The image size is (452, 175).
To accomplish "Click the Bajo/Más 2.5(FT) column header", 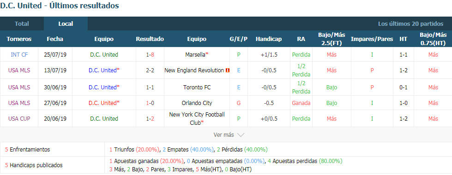I will coord(331,39).
